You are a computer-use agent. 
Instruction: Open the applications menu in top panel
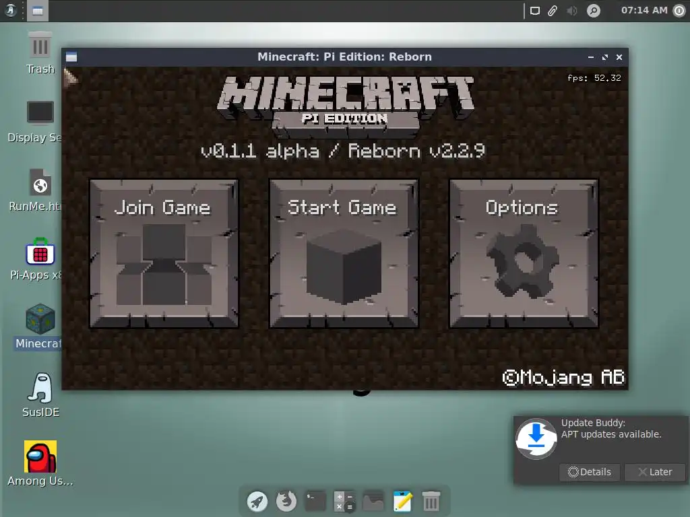click(11, 10)
